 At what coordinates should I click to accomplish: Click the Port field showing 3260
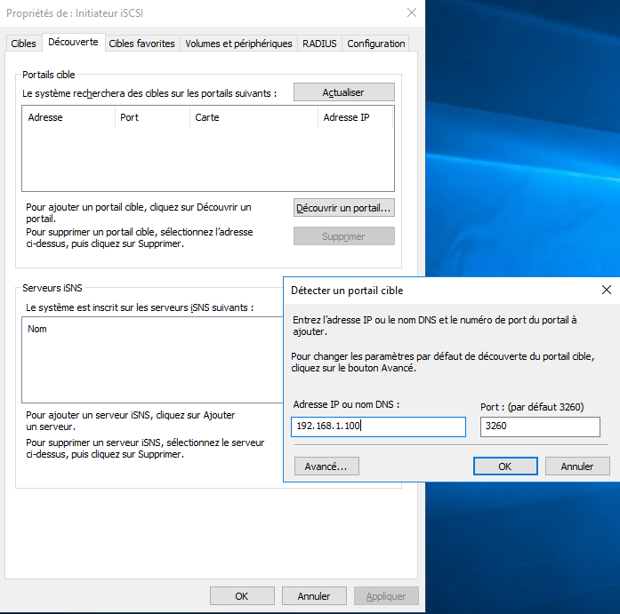[x=540, y=427]
